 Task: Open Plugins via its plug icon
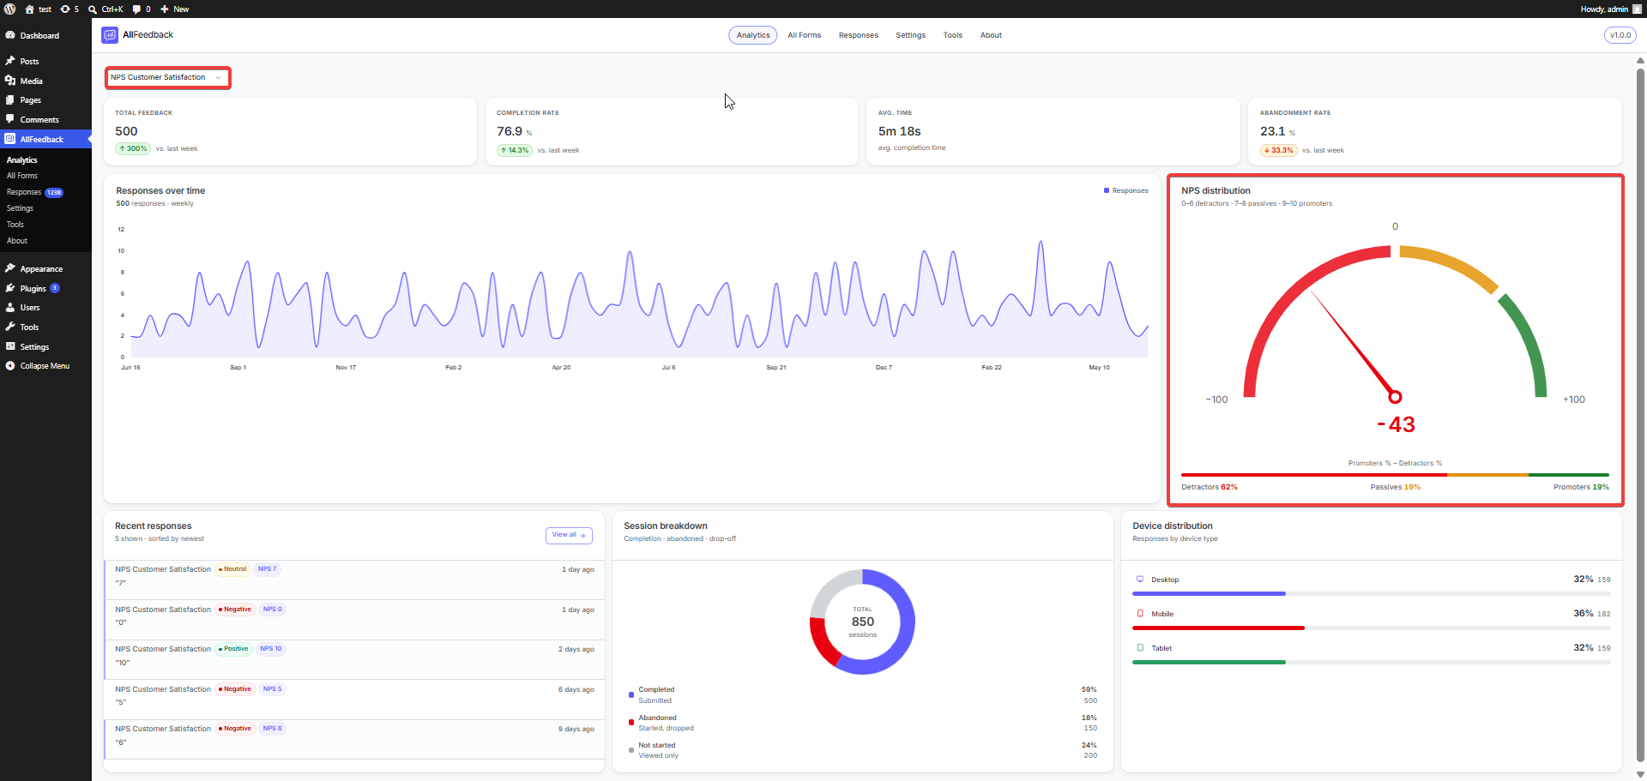coord(10,288)
